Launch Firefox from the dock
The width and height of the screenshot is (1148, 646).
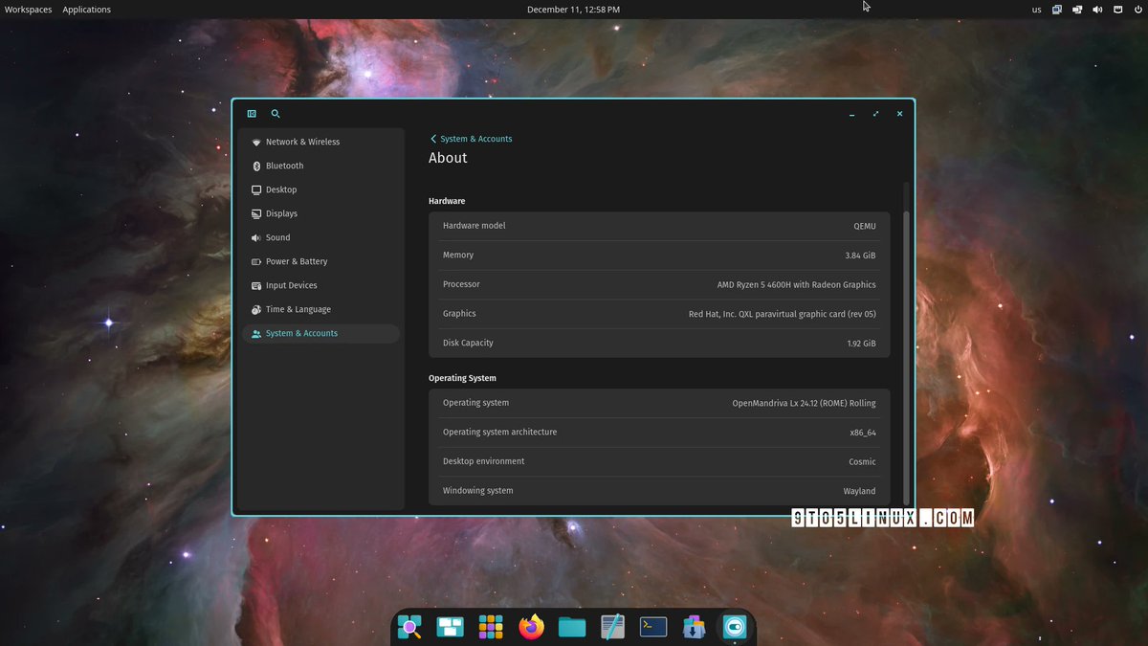531,627
